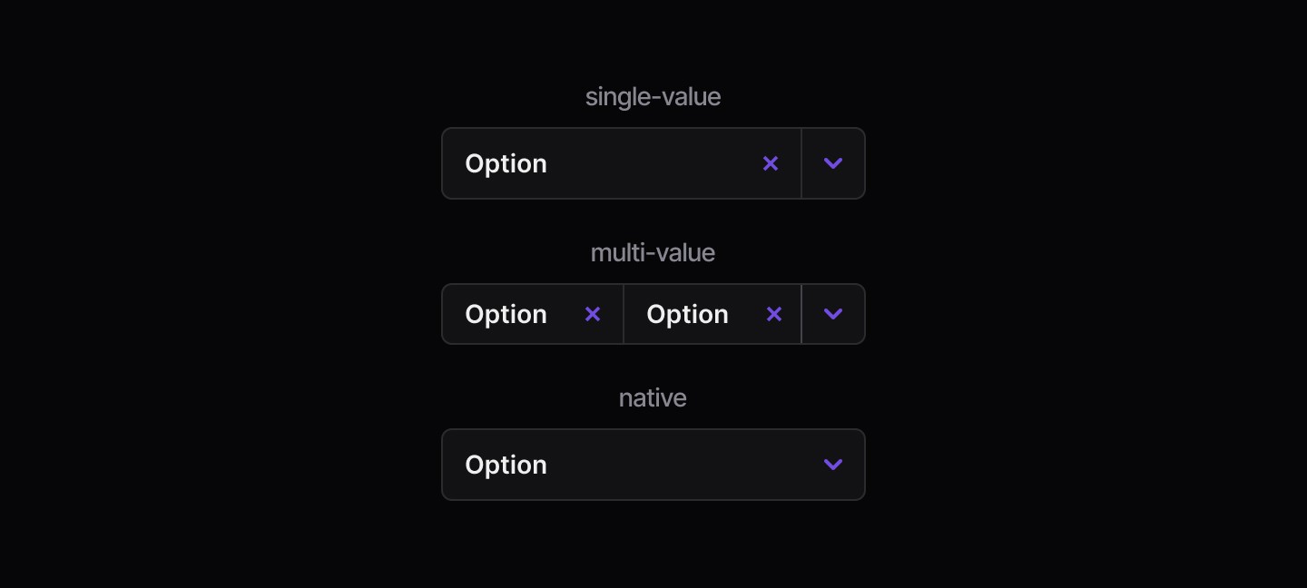Clear the selected value from the single-value select
The width and height of the screenshot is (1307, 588).
771,163
